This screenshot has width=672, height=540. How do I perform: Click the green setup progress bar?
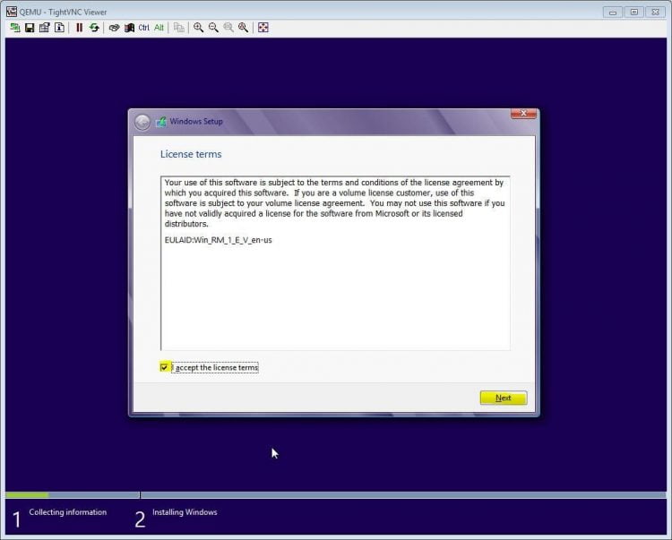click(x=27, y=495)
